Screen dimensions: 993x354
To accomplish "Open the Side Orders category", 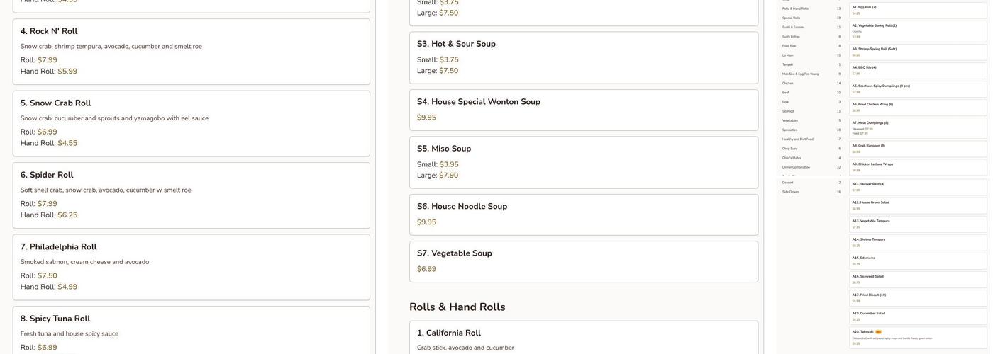I will tap(790, 192).
